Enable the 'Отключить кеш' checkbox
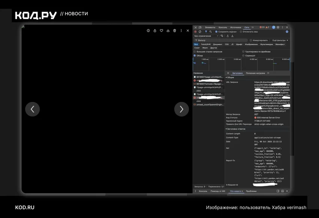Viewport: 319px width, 218px height. point(241,32)
